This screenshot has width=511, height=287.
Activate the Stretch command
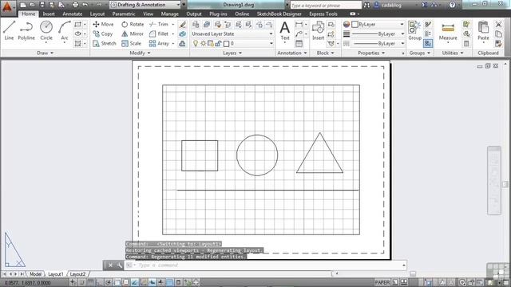coord(105,43)
